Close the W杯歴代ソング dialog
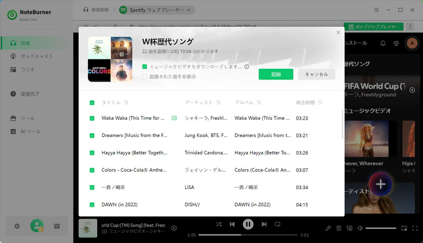 coord(338,32)
